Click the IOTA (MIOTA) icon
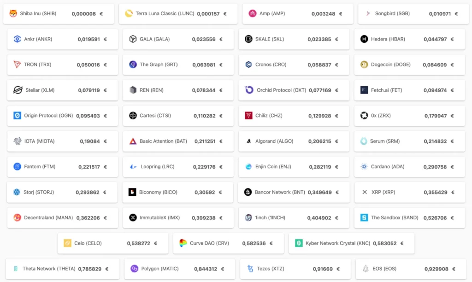This screenshot has width=472, height=282. (17, 141)
